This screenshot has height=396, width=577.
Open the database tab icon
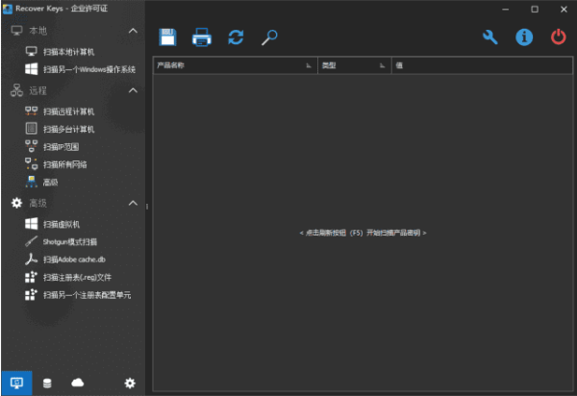48,383
